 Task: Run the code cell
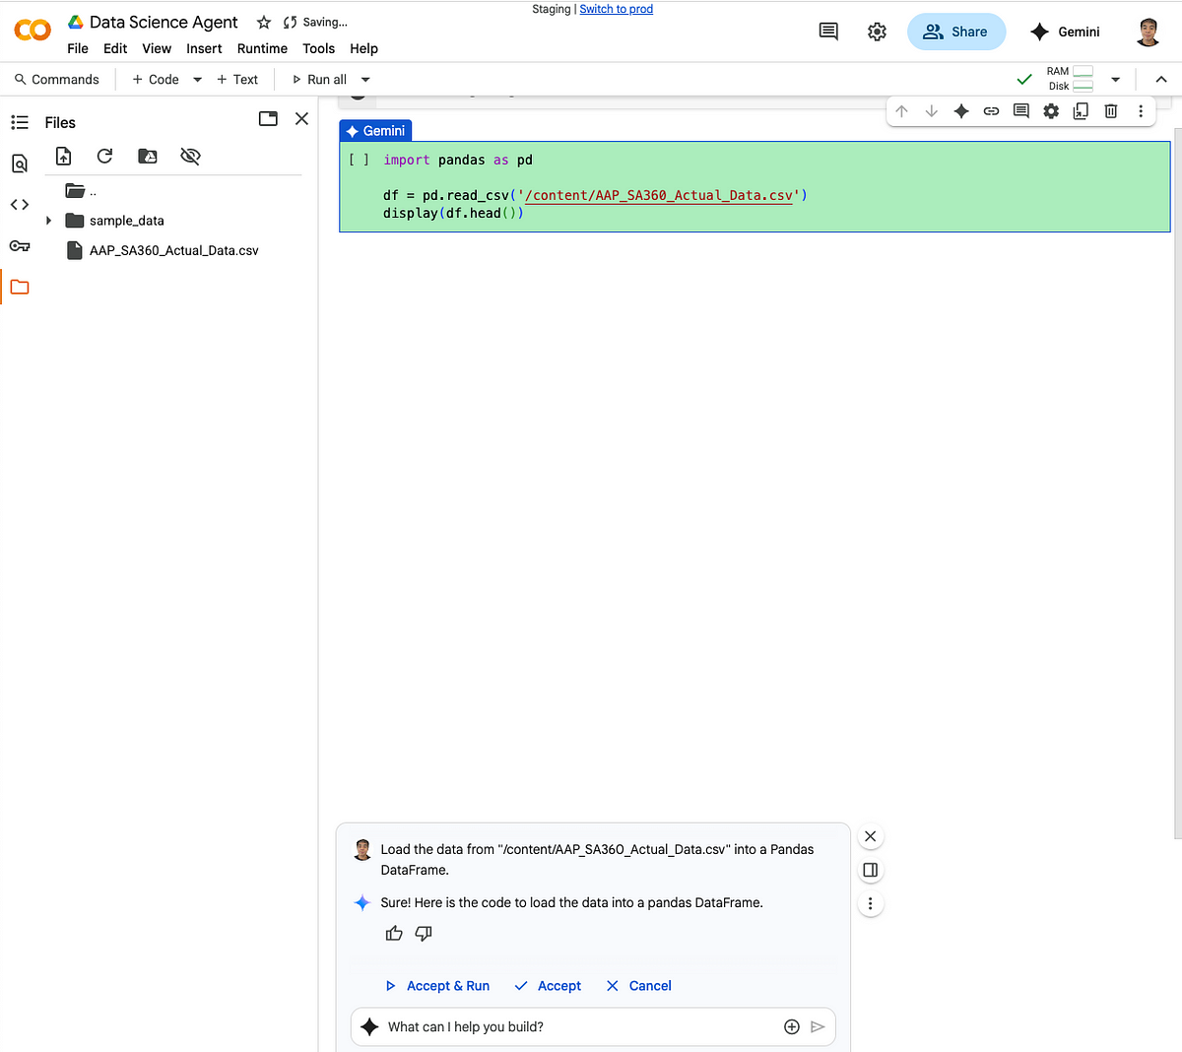point(359,160)
